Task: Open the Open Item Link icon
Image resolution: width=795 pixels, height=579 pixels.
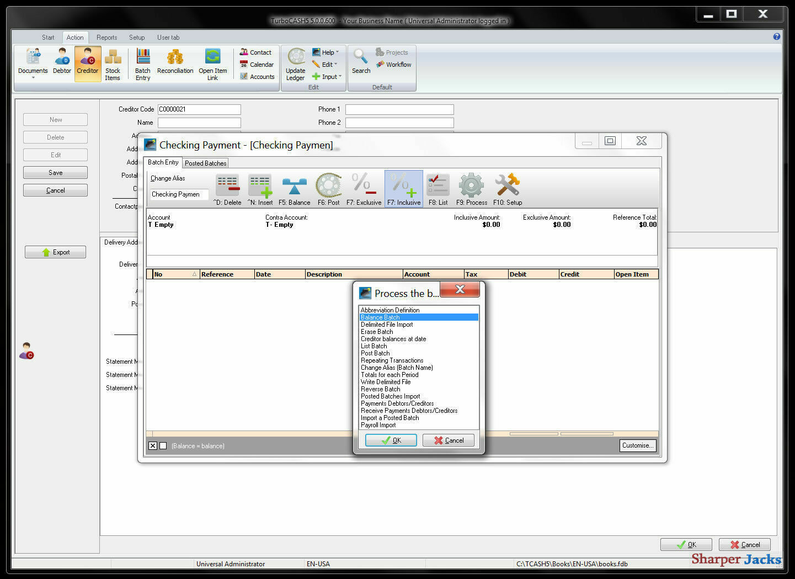Action: tap(212, 65)
